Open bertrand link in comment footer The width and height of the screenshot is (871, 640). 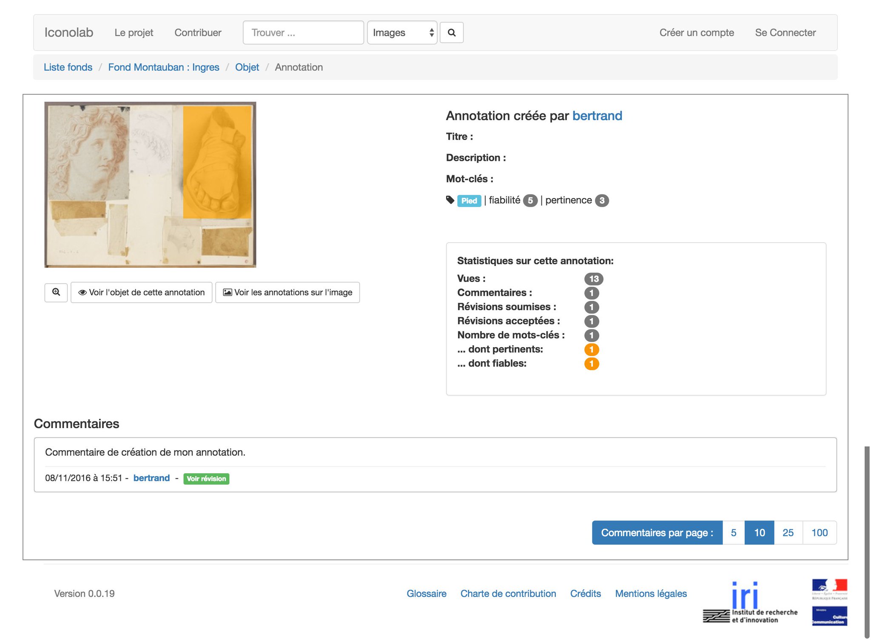pos(151,478)
